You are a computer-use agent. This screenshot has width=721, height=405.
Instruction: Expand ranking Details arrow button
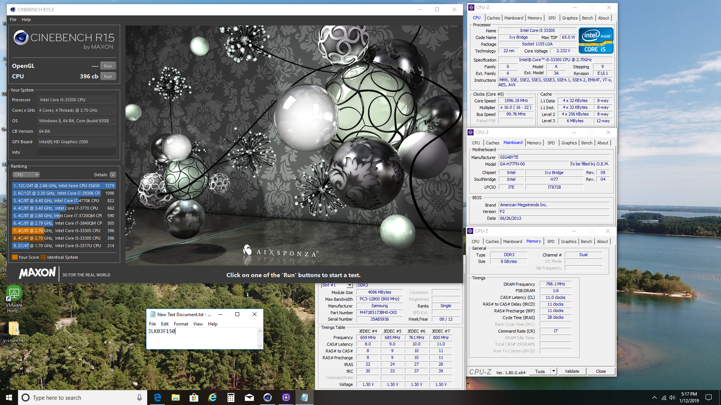pos(113,175)
